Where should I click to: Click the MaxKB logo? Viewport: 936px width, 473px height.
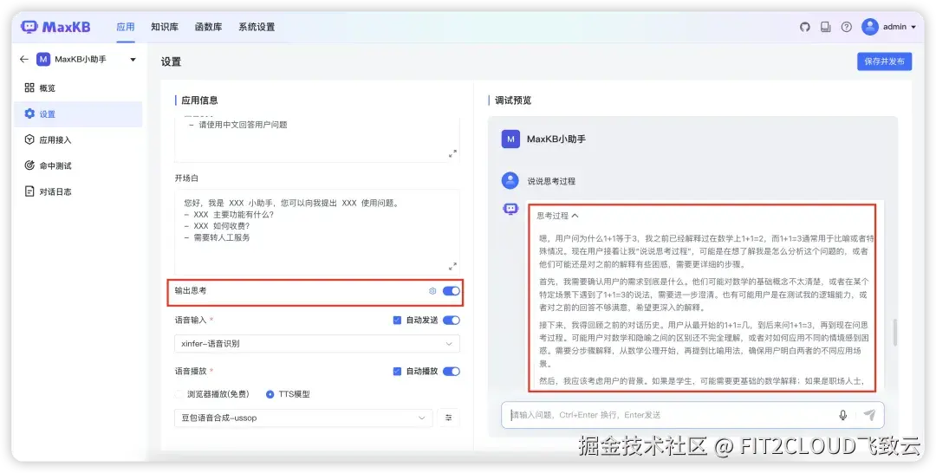(55, 27)
